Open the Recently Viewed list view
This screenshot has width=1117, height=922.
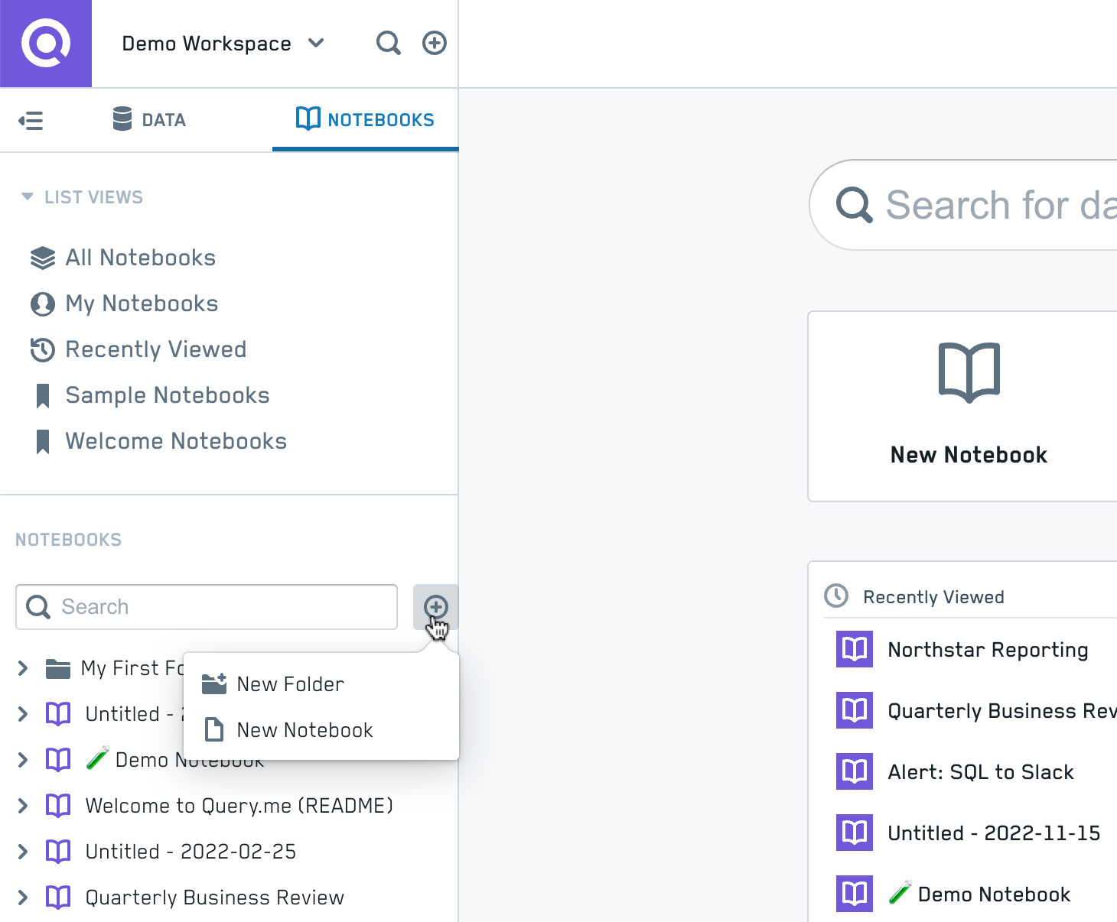click(x=155, y=349)
